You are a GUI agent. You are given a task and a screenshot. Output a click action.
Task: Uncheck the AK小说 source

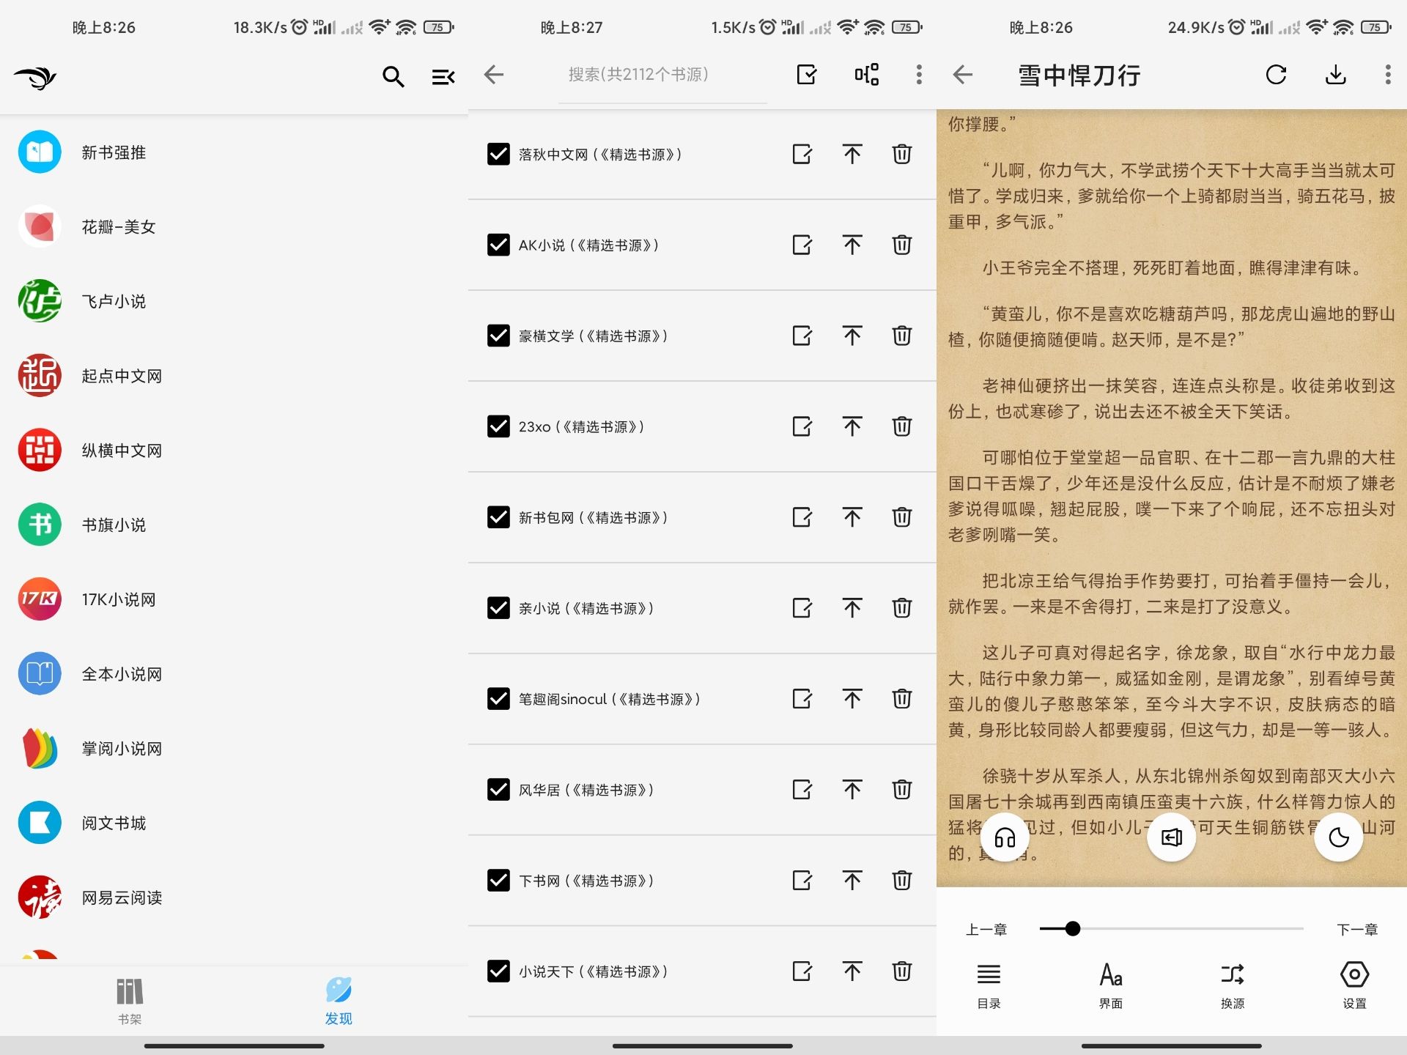[x=498, y=245]
